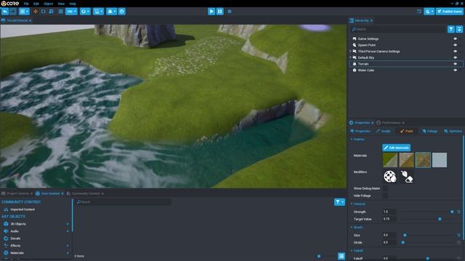Toggle visibility of Water Cube

(x=456, y=70)
